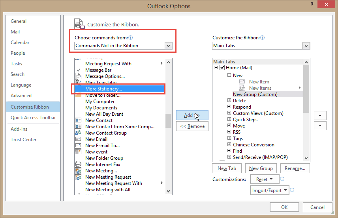
Task: Click the Move Down arrow button
Action: click(320, 126)
